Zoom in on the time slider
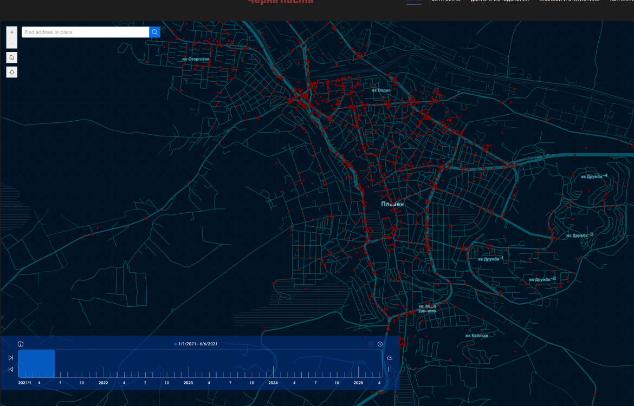Screen dimensions: 634x406 pyautogui.click(x=380, y=344)
